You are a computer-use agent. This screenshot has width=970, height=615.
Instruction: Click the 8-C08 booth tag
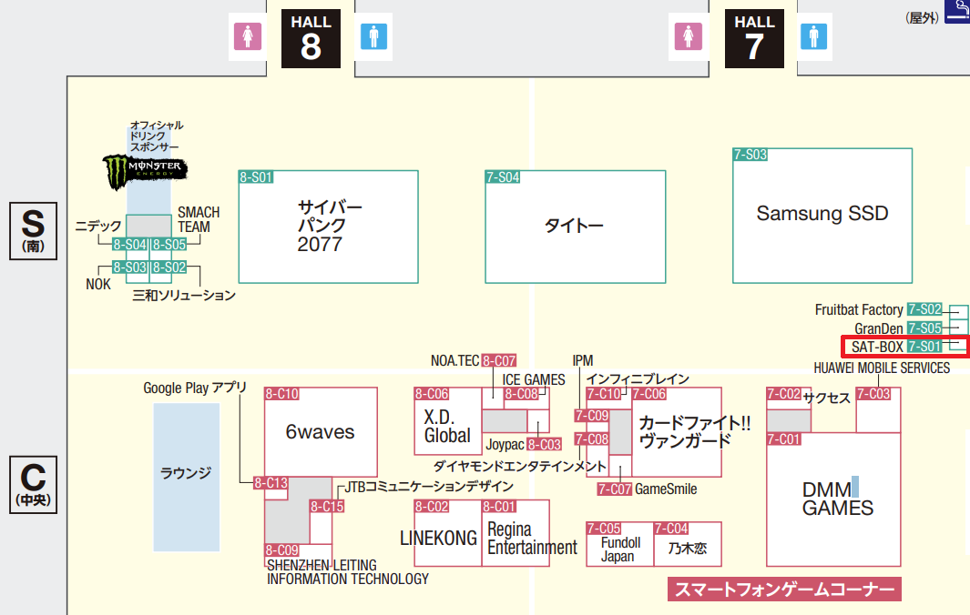coord(522,394)
